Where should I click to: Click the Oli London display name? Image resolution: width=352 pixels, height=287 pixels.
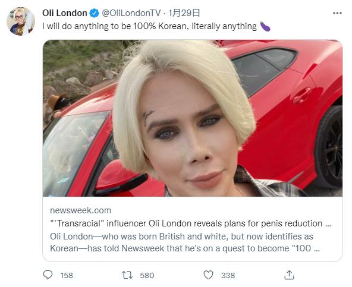tap(65, 13)
